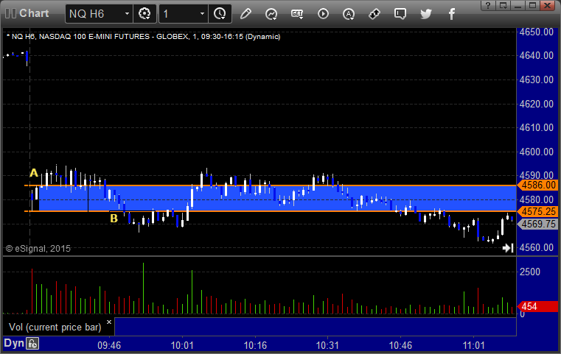Close the Vol current price bar study

[x=109, y=322]
